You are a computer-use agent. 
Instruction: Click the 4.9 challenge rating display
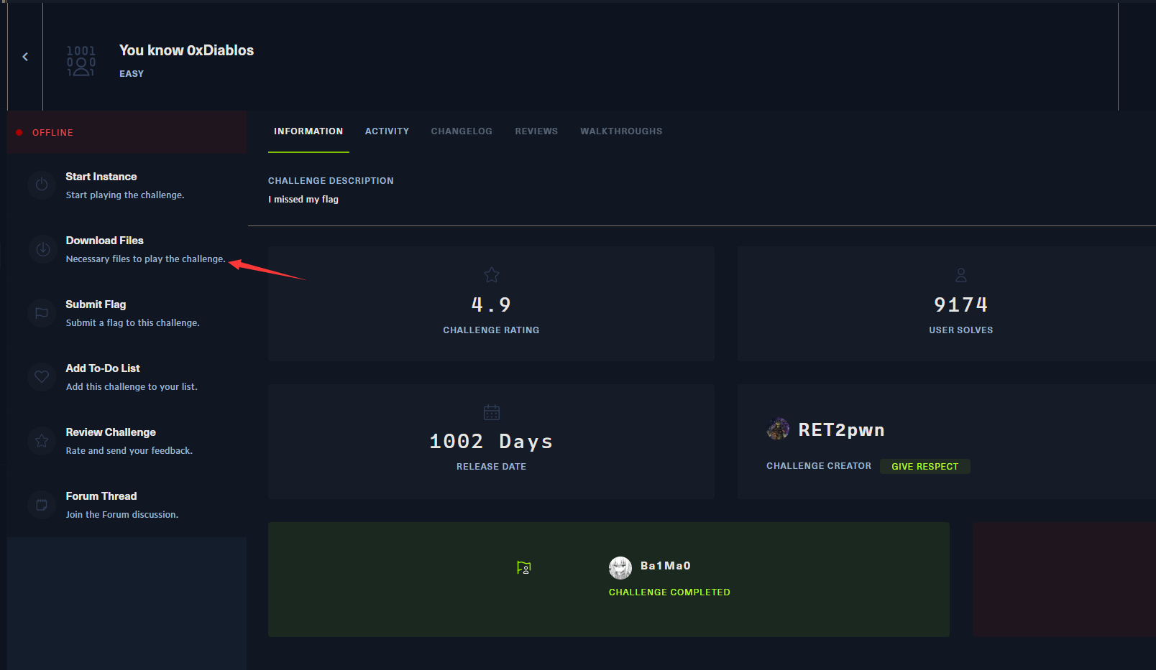(x=491, y=304)
